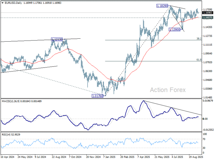
Task: Select the 1.18290 high price label
Action: (x=162, y=6)
